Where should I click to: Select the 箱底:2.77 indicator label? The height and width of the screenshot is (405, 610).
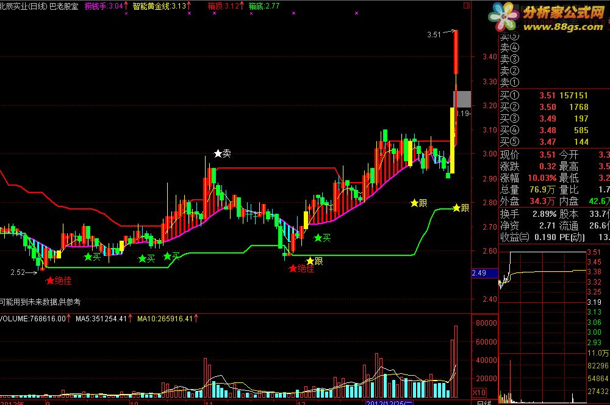tap(264, 6)
